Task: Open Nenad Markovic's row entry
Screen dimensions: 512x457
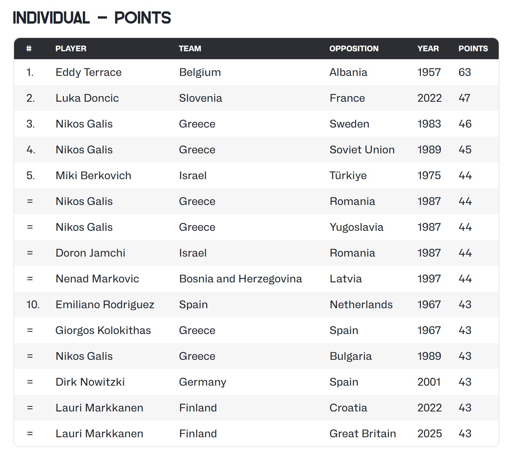Action: [97, 279]
